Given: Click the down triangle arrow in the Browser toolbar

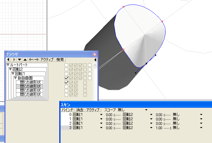Looking at the screenshot, I should tap(19, 59).
